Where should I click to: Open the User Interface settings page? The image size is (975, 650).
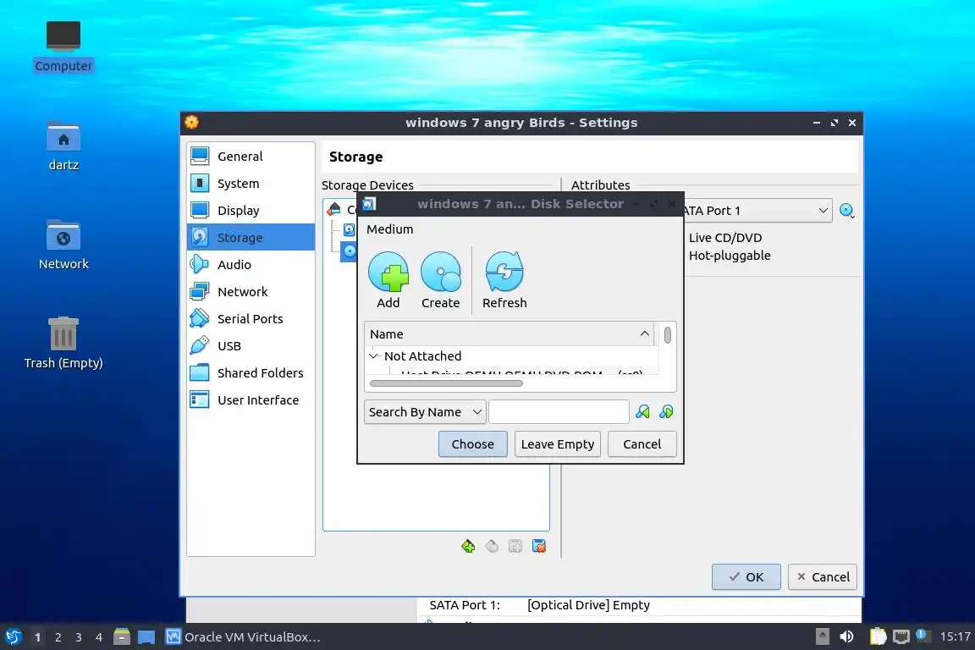[x=251, y=400]
